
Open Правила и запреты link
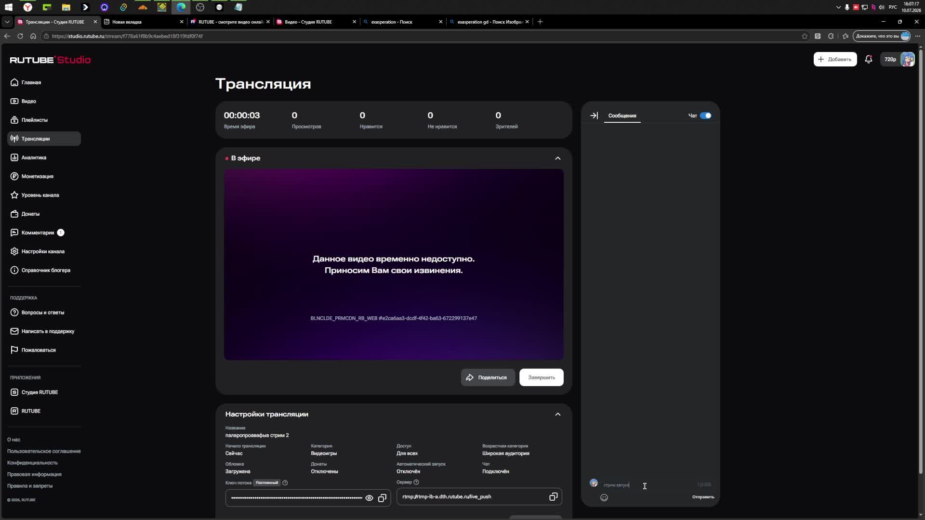pyautogui.click(x=30, y=486)
